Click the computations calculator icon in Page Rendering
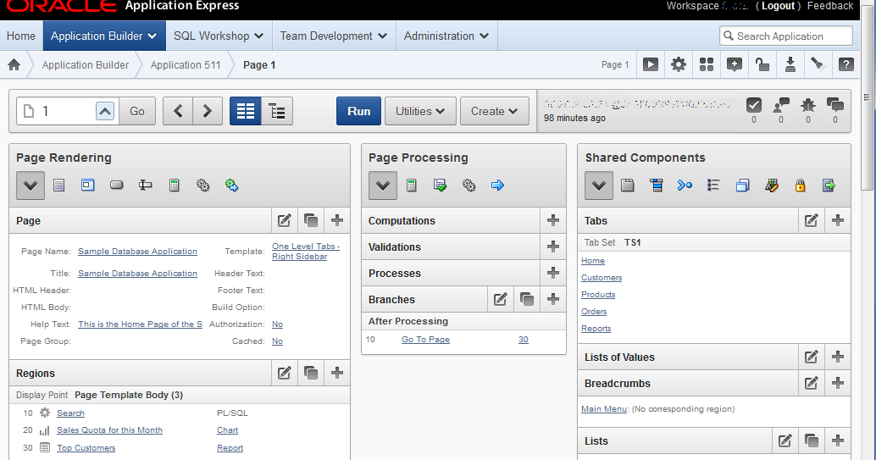This screenshot has height=460, width=876. (174, 185)
